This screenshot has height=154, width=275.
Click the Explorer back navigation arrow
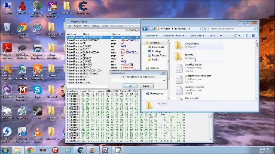145,29
